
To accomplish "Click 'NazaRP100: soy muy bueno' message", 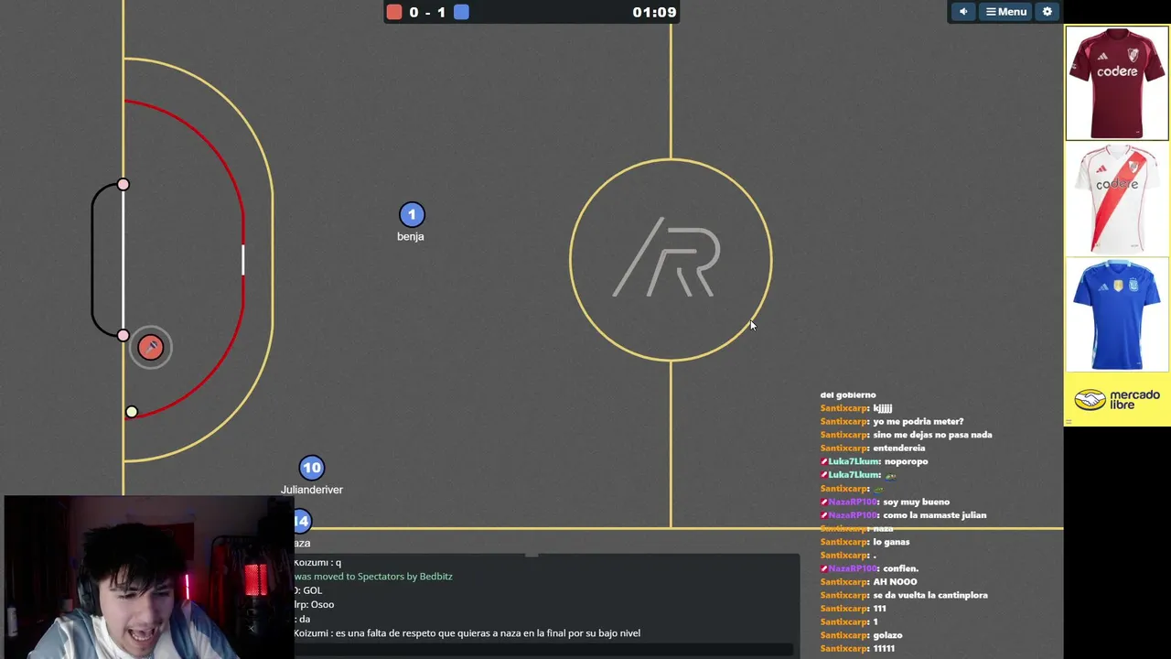I will [x=885, y=502].
